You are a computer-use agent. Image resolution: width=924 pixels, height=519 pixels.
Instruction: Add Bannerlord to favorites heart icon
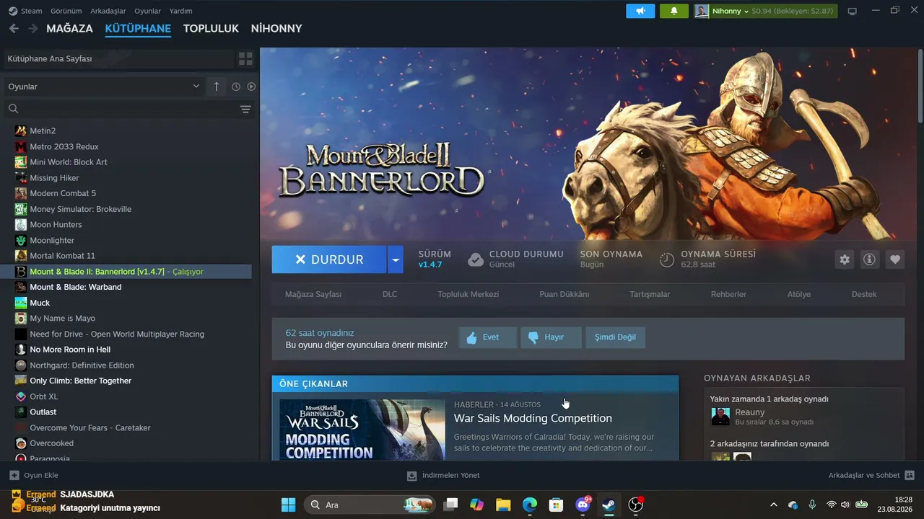(x=895, y=259)
